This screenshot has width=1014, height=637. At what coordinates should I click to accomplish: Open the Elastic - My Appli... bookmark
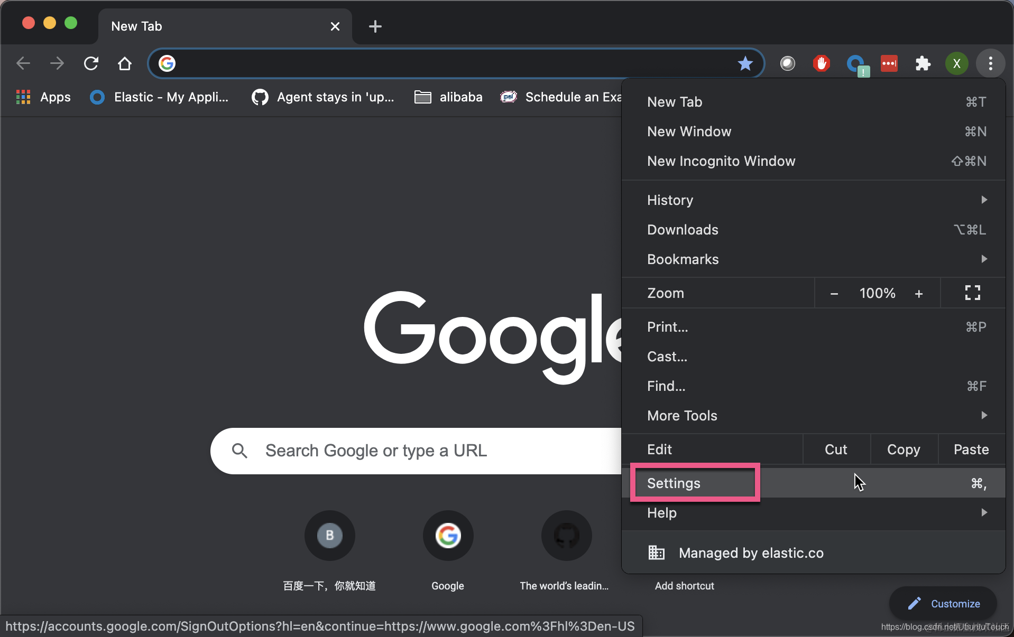(x=159, y=97)
